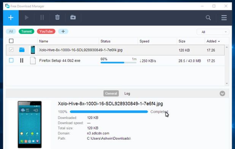This screenshot has width=235, height=149.
Task: Click the 17:25 added time
Action: tap(211, 61)
